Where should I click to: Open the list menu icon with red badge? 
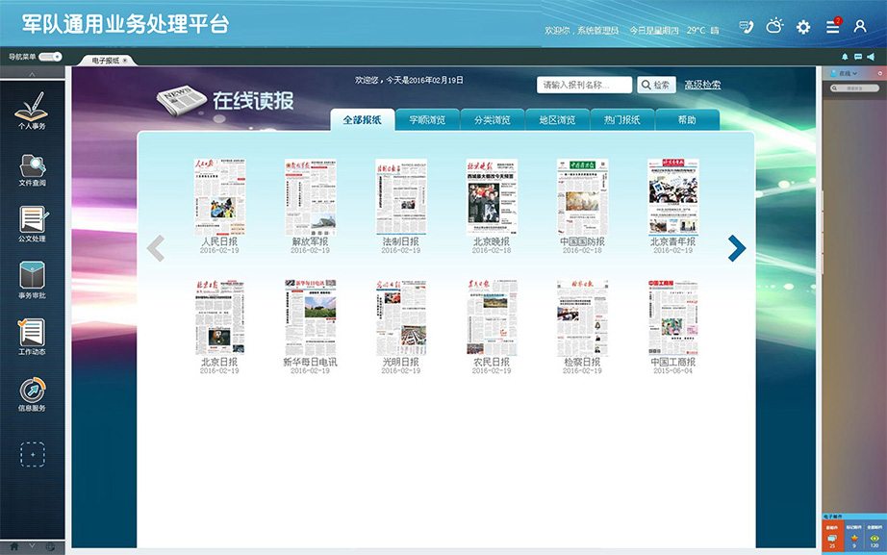tap(833, 25)
